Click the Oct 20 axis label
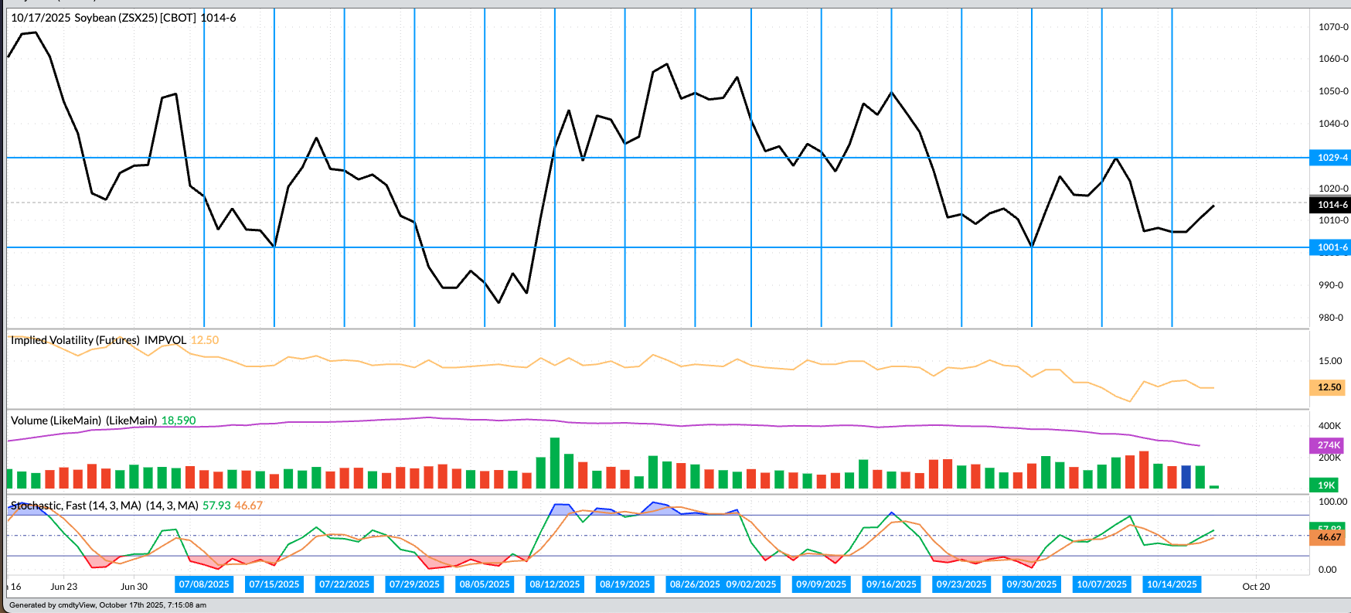 click(1256, 587)
